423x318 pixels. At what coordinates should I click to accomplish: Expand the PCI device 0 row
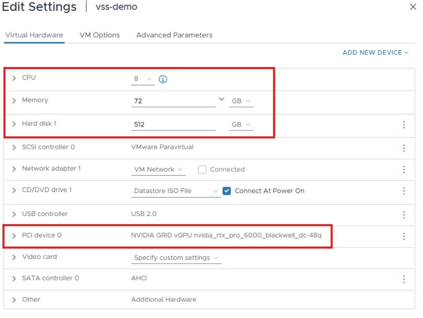14,236
